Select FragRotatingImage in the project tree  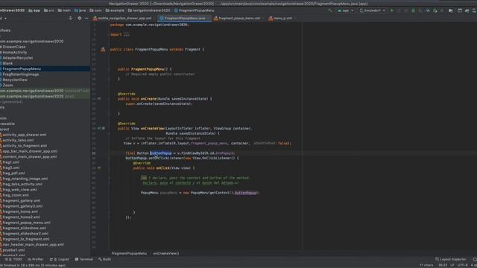pyautogui.click(x=20, y=74)
